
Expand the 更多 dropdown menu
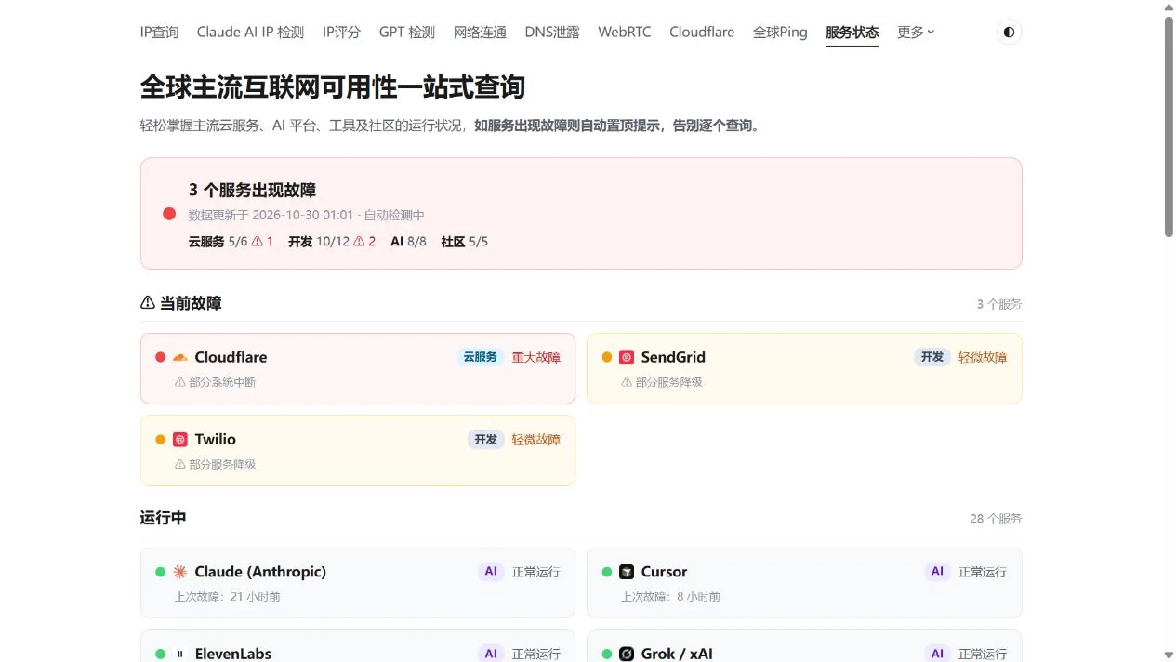(x=916, y=32)
